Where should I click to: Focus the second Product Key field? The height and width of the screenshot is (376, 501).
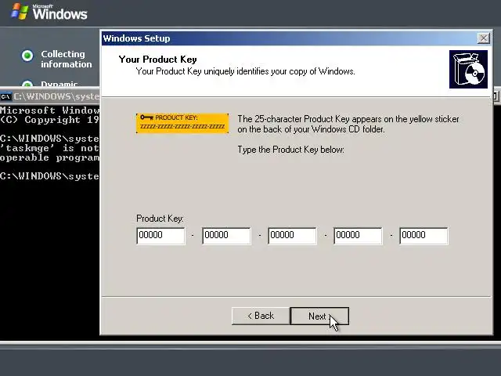click(x=226, y=236)
